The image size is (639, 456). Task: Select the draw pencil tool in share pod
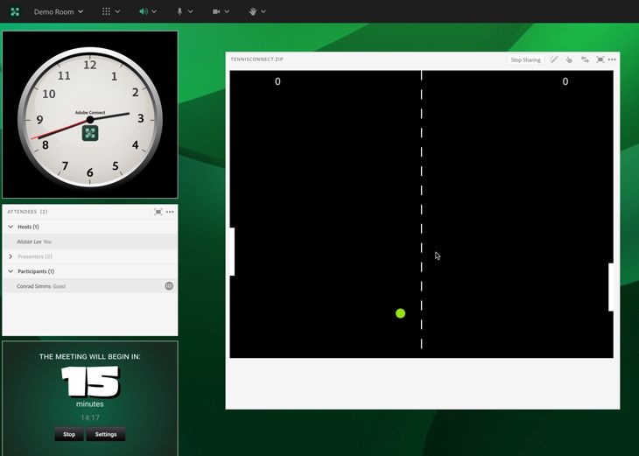[x=554, y=60]
